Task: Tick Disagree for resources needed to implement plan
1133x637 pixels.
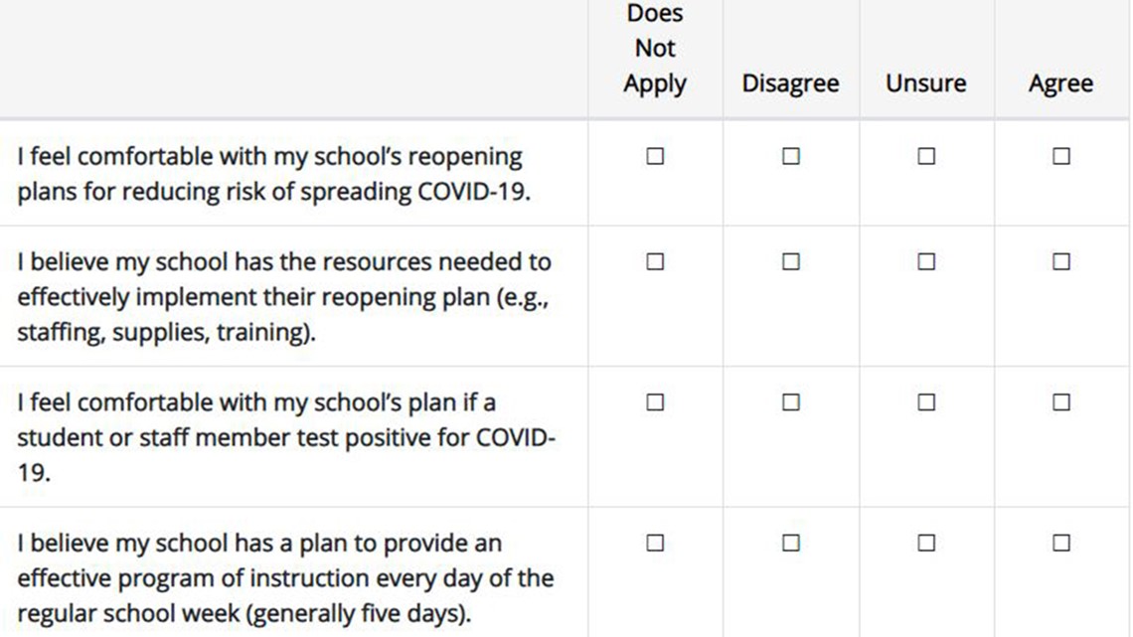Action: [x=790, y=261]
